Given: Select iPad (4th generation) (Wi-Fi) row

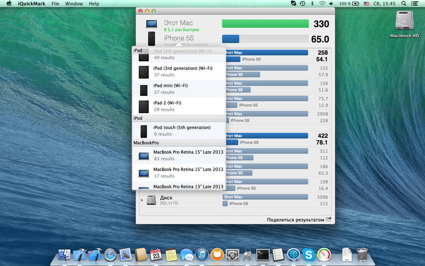Looking at the screenshot, I should click(179, 54).
